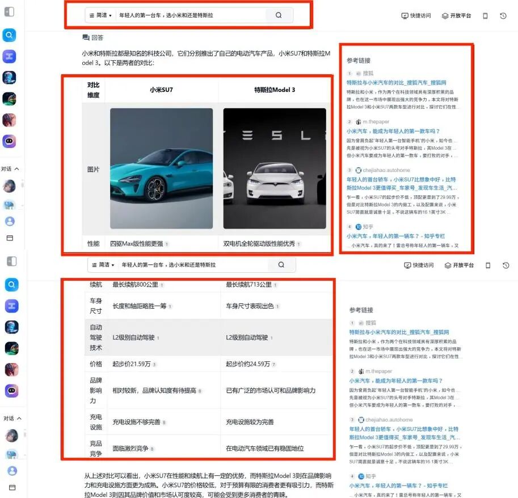
Task: Open the purple robot-face chatbot in lower sidebar
Action: pos(11,391)
